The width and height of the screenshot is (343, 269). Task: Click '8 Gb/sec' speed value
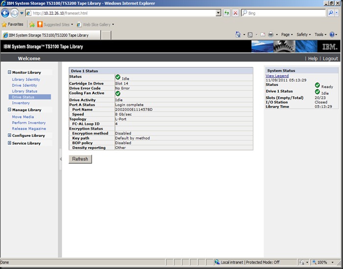pos(123,114)
